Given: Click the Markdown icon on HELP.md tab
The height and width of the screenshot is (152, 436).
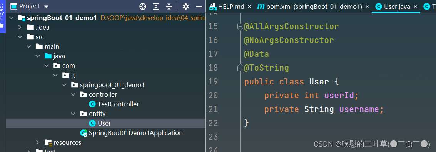Looking at the screenshot, I should coord(213,7).
